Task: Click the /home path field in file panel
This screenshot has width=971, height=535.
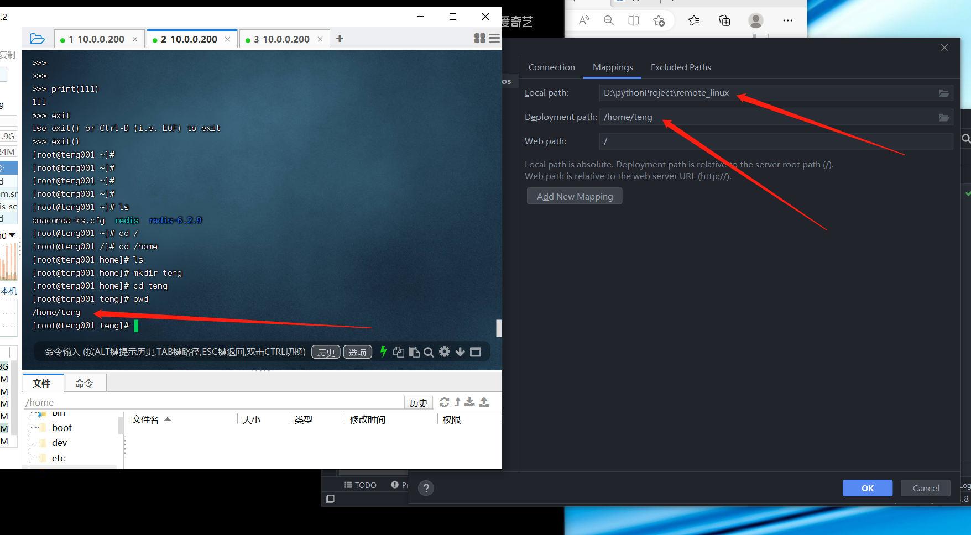Action: click(x=213, y=402)
